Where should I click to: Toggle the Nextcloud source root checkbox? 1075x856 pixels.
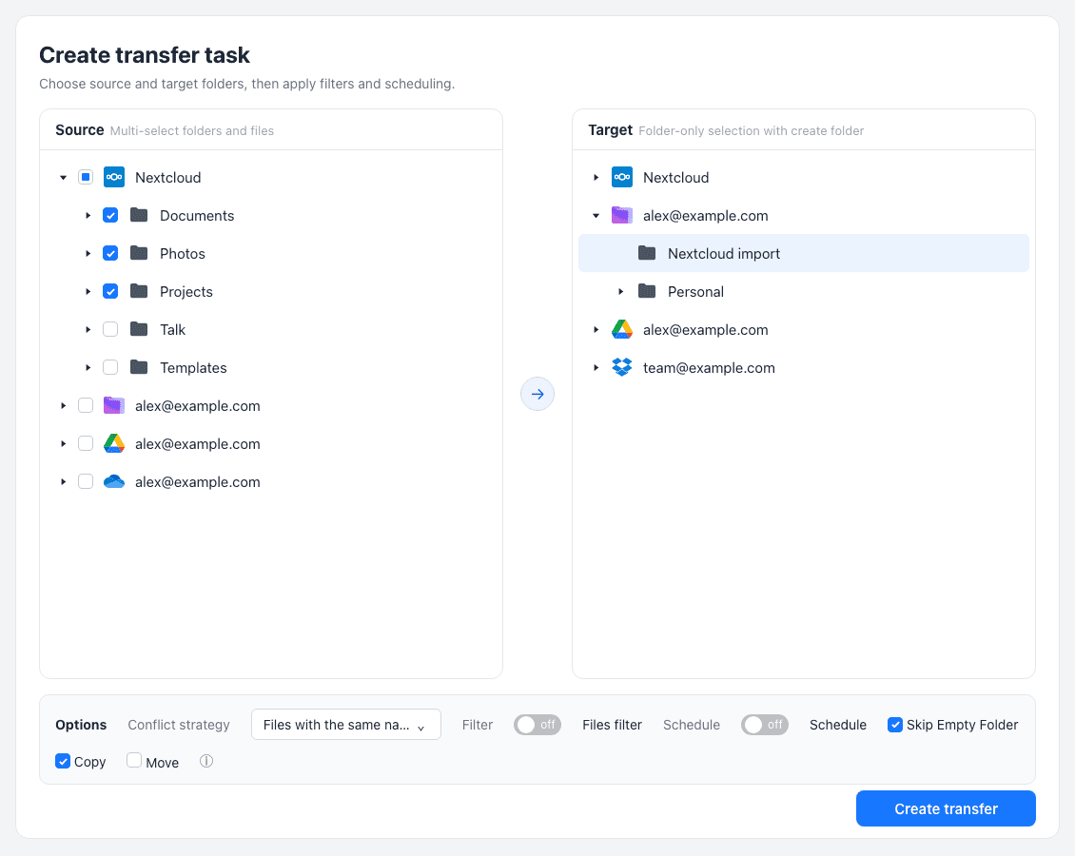[x=86, y=178]
